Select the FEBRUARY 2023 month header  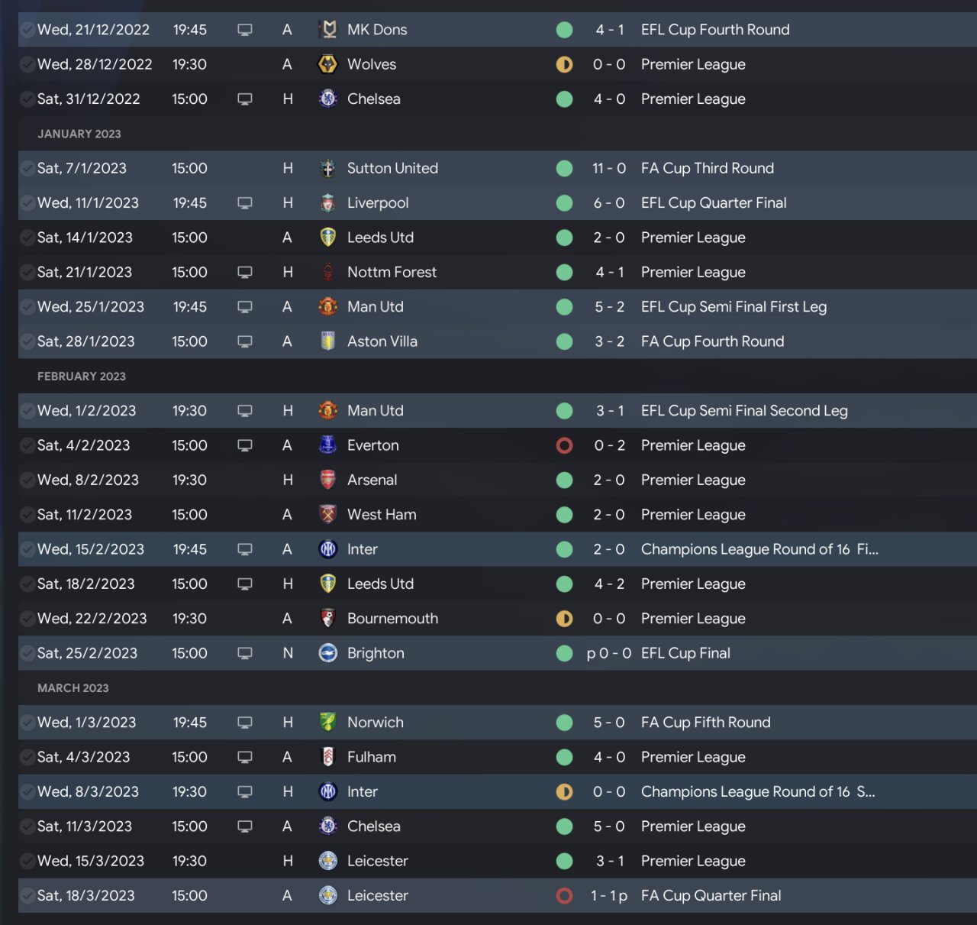(82, 377)
